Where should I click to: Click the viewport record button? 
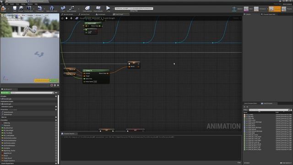pos(52,85)
